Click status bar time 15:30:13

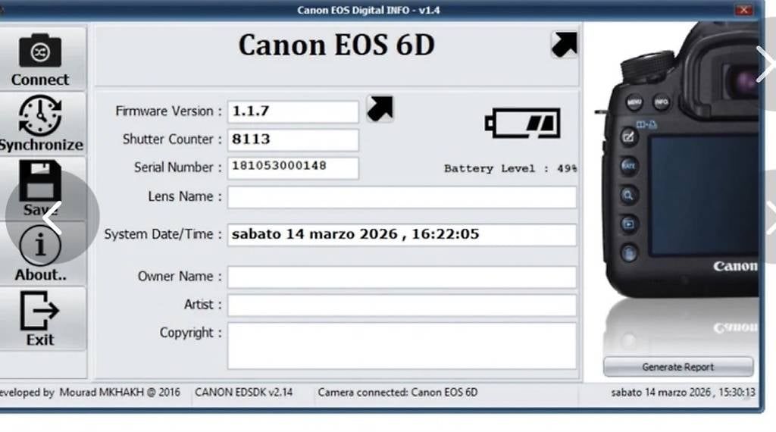(737, 393)
